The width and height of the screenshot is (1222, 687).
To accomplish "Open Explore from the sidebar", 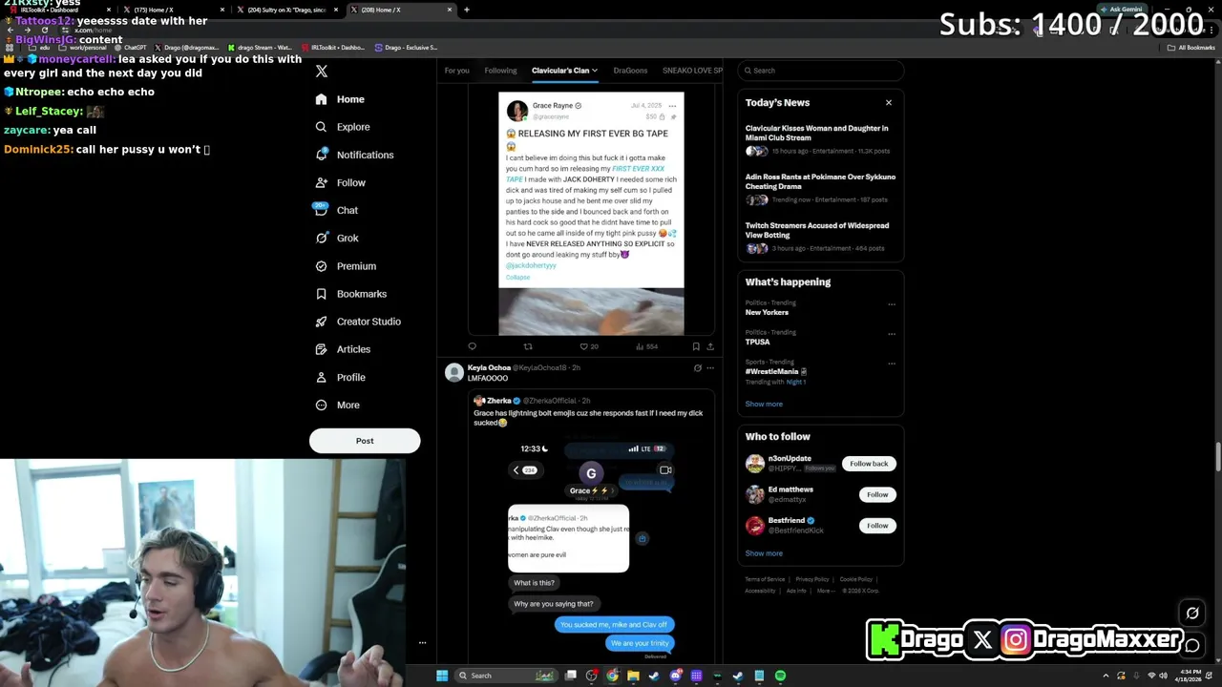I will click(342, 127).
